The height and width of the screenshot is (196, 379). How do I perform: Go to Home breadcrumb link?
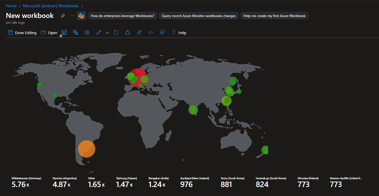pos(11,6)
